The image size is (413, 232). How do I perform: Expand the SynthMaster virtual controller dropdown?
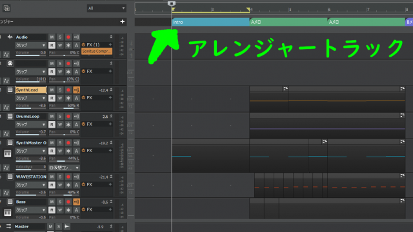[x=65, y=168]
